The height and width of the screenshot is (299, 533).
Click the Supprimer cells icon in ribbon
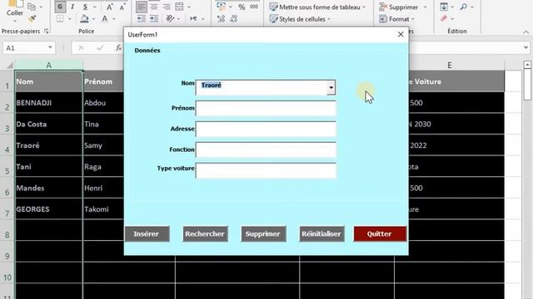(383, 7)
